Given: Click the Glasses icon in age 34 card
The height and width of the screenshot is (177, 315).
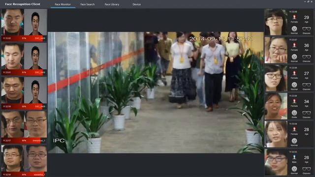Looking at the screenshot, I should coord(306,113).
